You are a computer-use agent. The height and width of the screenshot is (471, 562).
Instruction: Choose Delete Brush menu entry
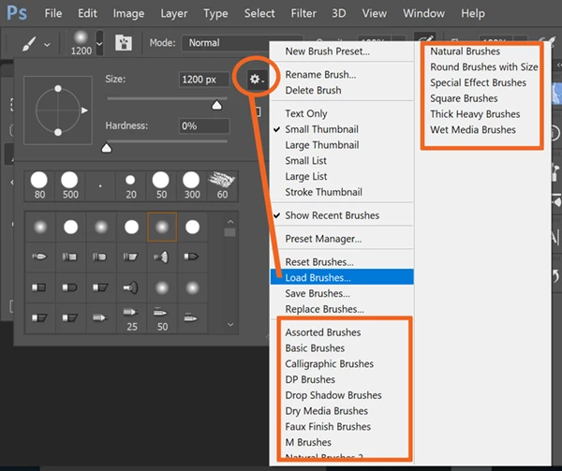pos(342,90)
